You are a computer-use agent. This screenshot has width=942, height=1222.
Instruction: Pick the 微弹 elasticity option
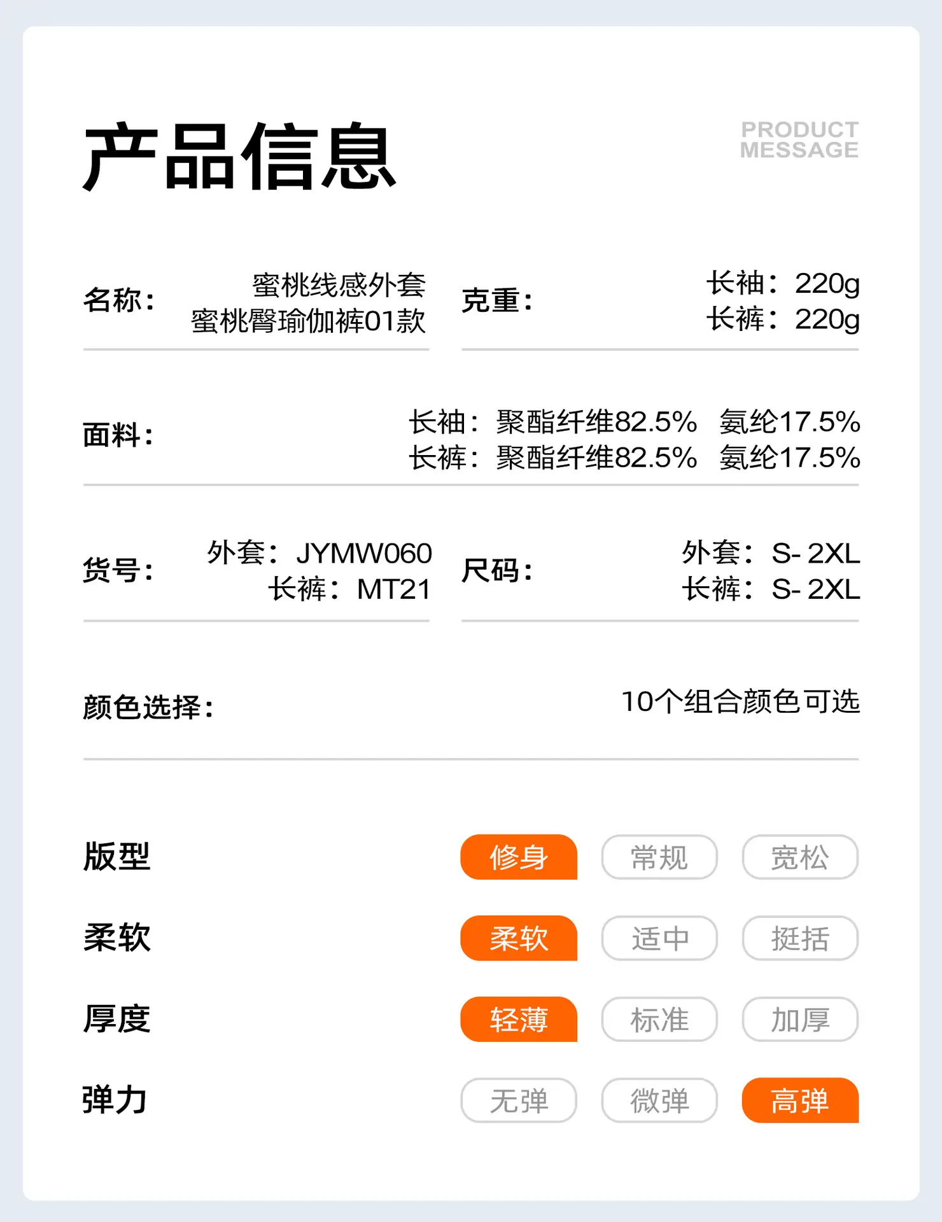click(x=659, y=1100)
